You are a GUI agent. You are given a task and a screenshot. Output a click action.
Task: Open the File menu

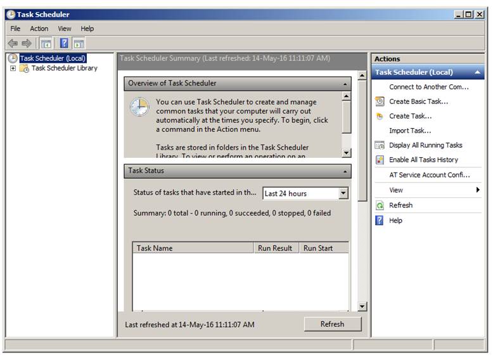click(x=15, y=29)
